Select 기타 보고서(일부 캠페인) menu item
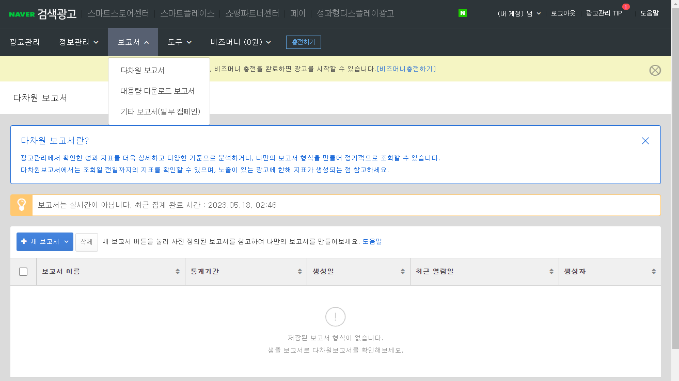679x381 pixels. click(160, 111)
